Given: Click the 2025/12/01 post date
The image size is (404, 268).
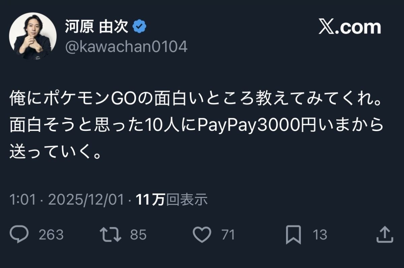Looking at the screenshot, I should pyautogui.click(x=87, y=200).
